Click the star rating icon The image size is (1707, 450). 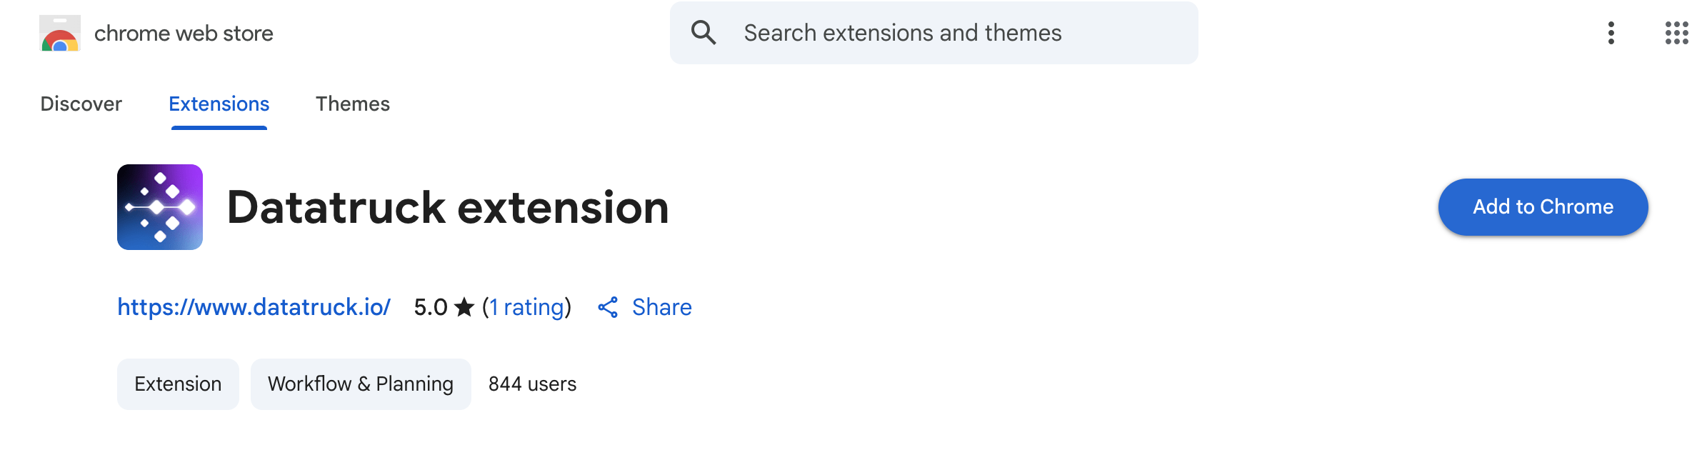pyautogui.click(x=463, y=307)
